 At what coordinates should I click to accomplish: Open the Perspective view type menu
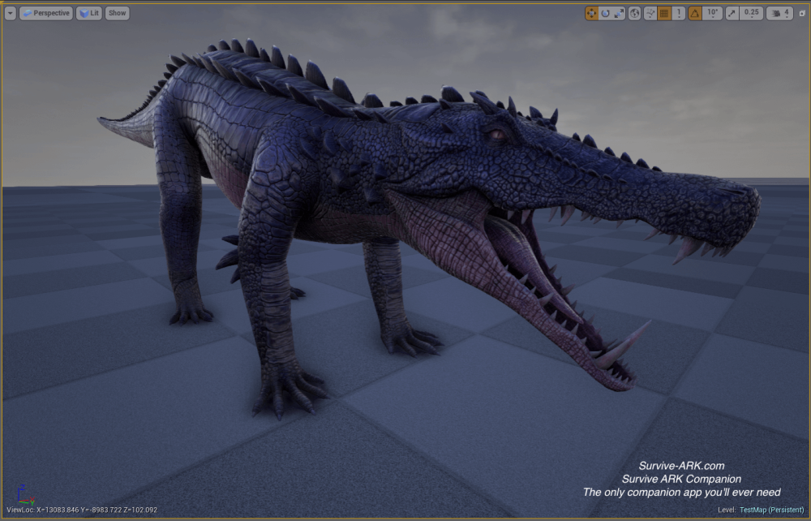click(46, 14)
